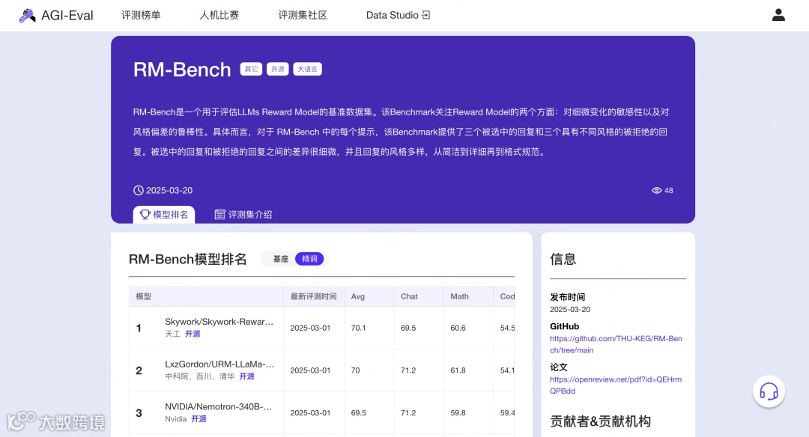Click Math value 59.8
The height and width of the screenshot is (437, 809).
pyautogui.click(x=458, y=413)
